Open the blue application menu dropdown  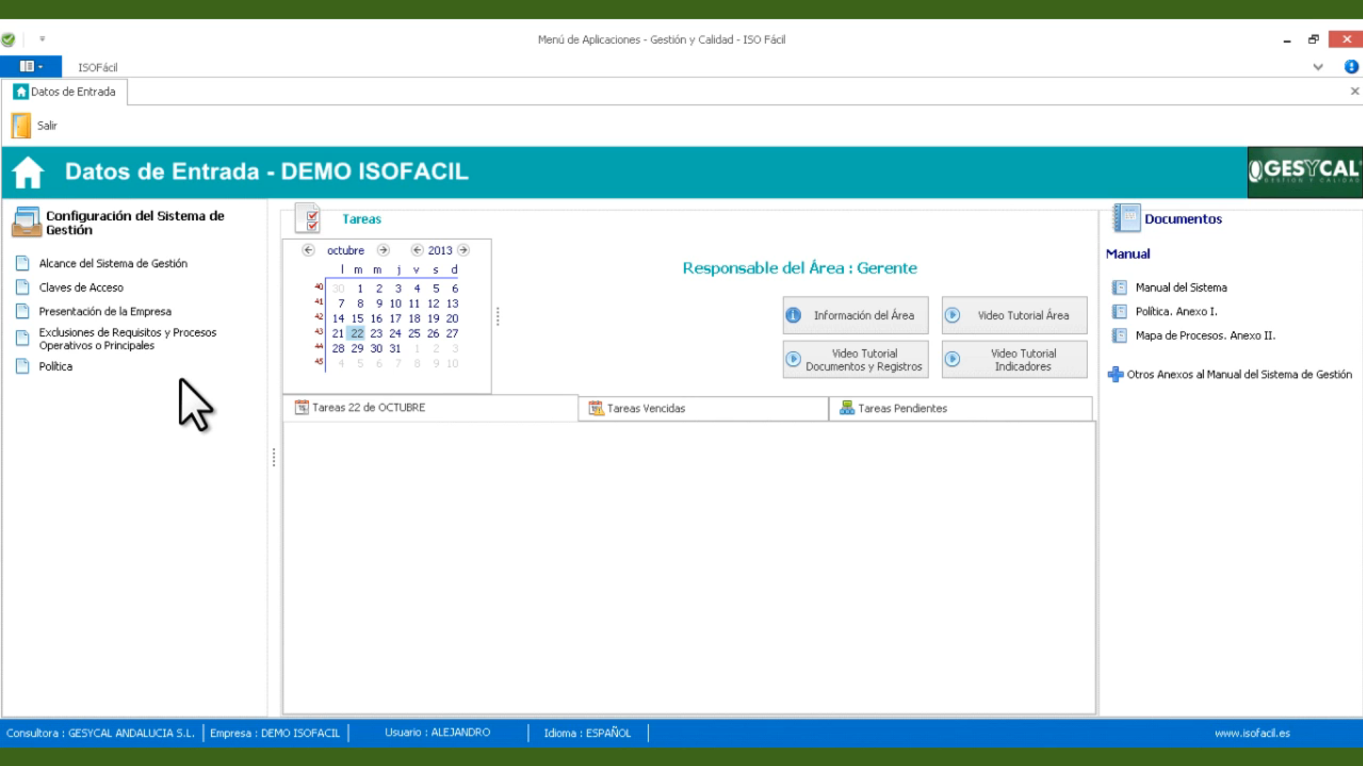pyautogui.click(x=31, y=67)
